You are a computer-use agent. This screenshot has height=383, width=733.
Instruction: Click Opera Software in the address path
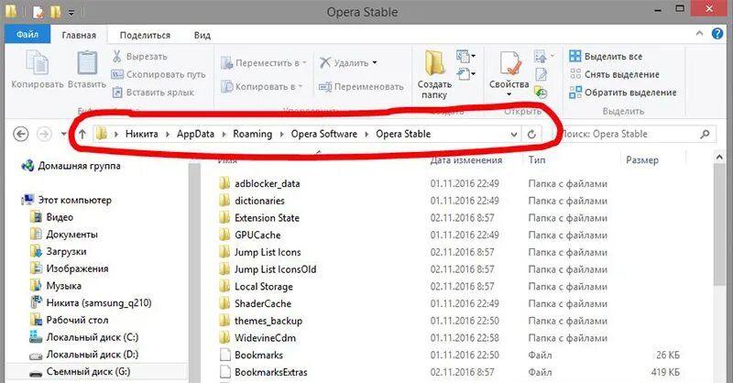tap(324, 134)
